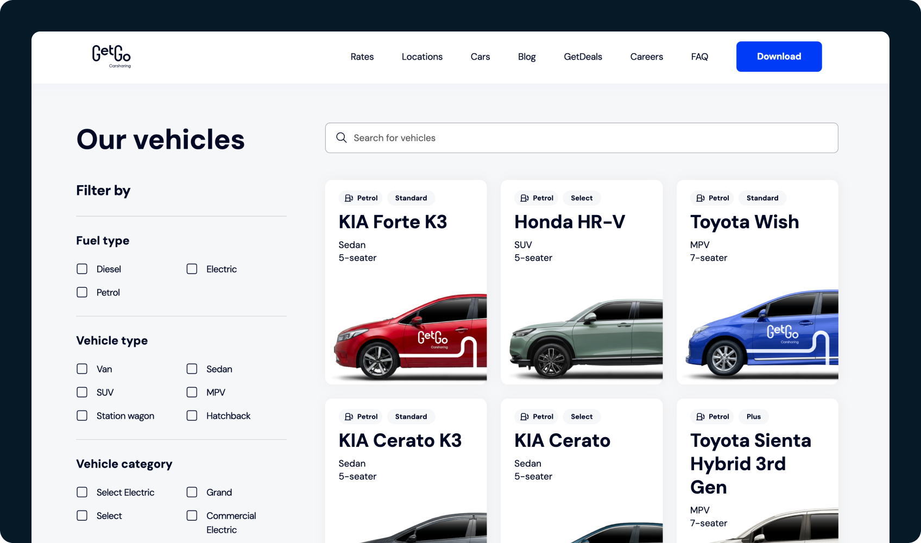Click the fuel pump icon on Honda HR-V card
The height and width of the screenshot is (543, 921).
[525, 198]
